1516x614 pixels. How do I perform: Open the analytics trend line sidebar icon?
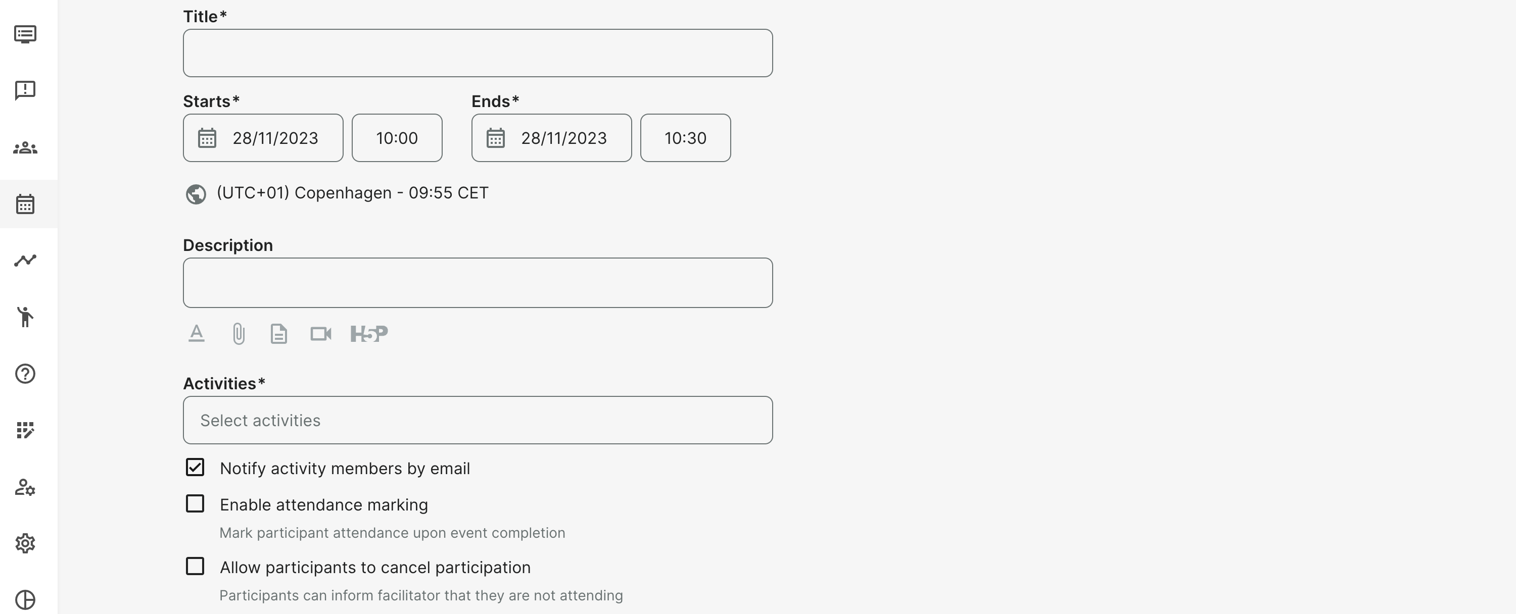[25, 260]
